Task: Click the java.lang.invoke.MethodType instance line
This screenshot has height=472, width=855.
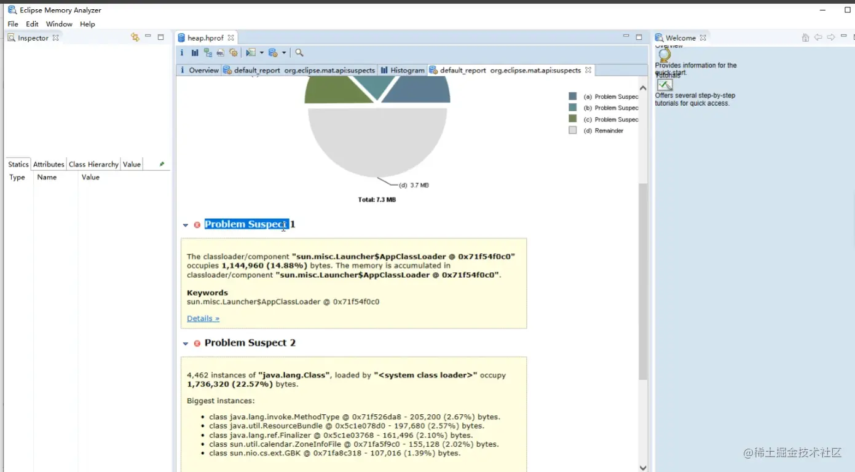Action: pyautogui.click(x=355, y=417)
